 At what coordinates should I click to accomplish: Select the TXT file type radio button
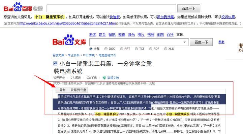(x=136, y=49)
